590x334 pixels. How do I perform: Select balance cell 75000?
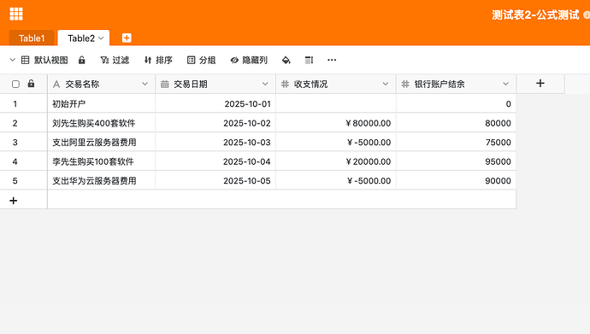[x=456, y=142]
